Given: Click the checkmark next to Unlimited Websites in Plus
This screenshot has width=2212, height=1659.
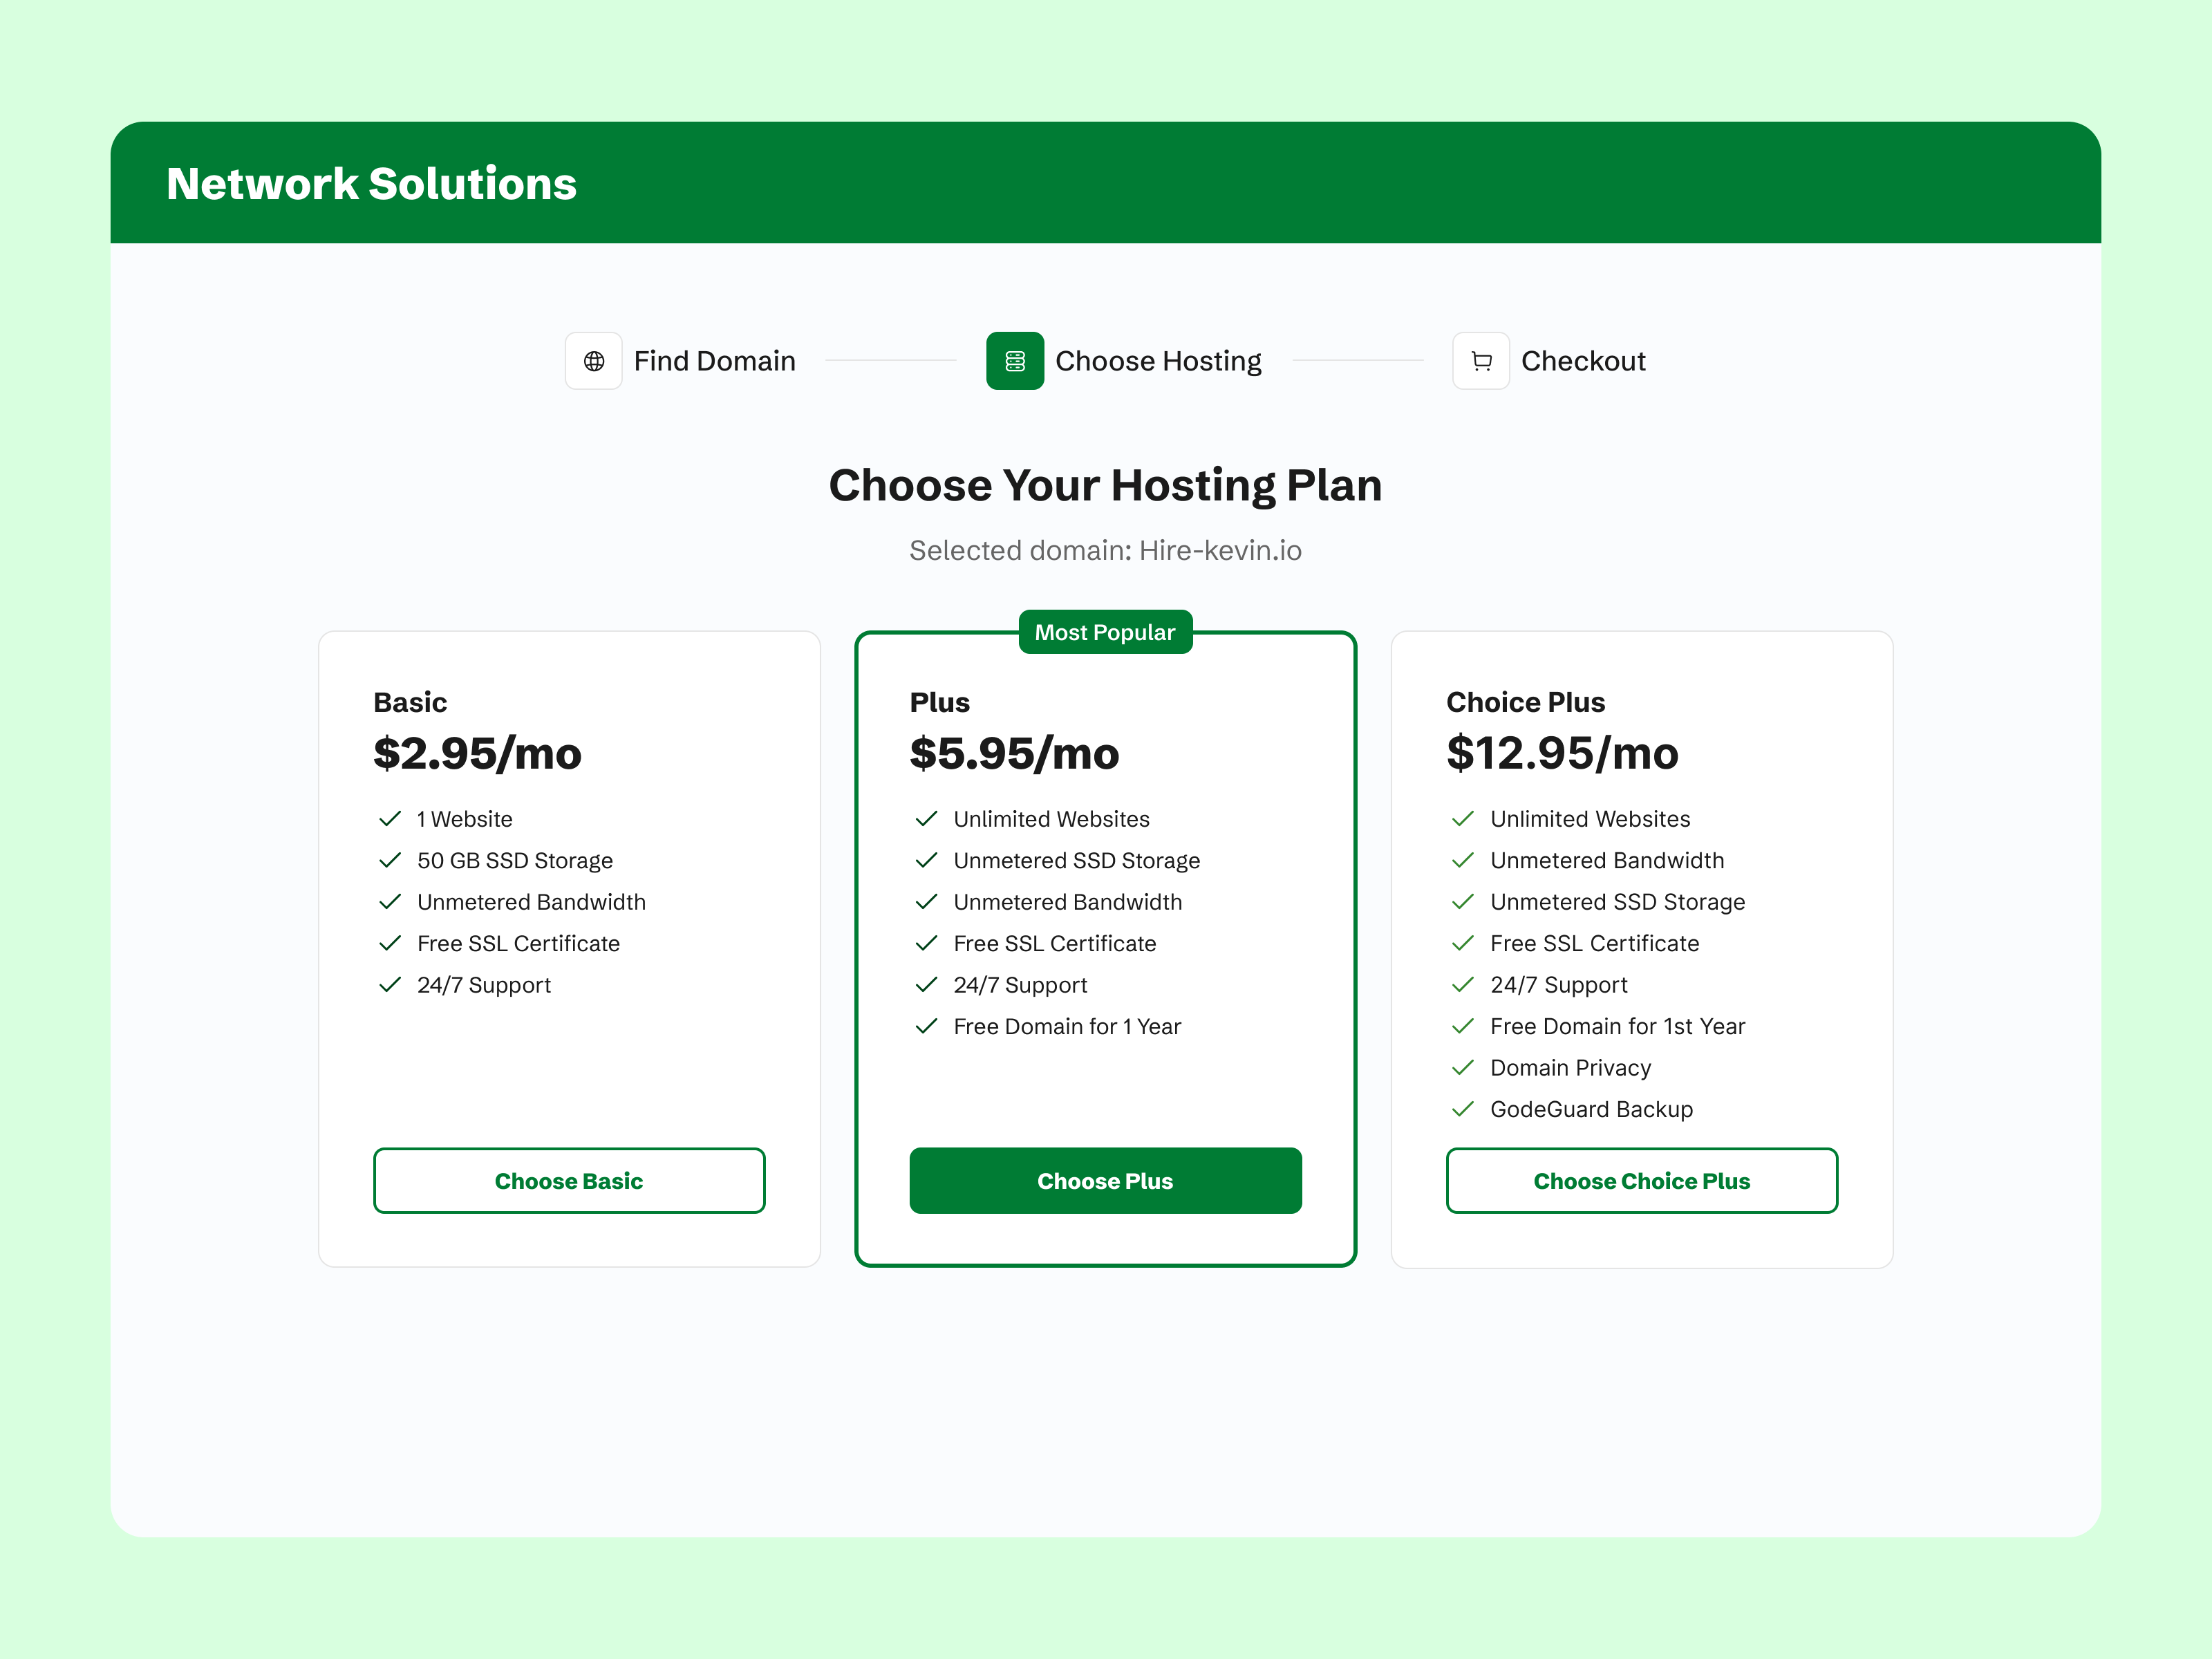Looking at the screenshot, I should click(925, 818).
